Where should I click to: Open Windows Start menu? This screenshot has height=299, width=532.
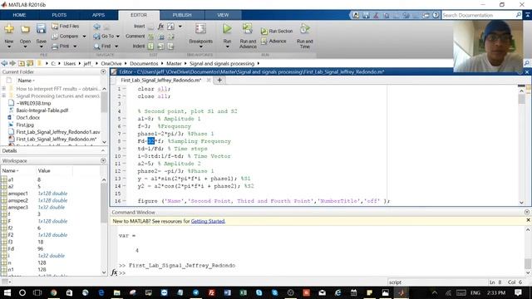[7, 292]
